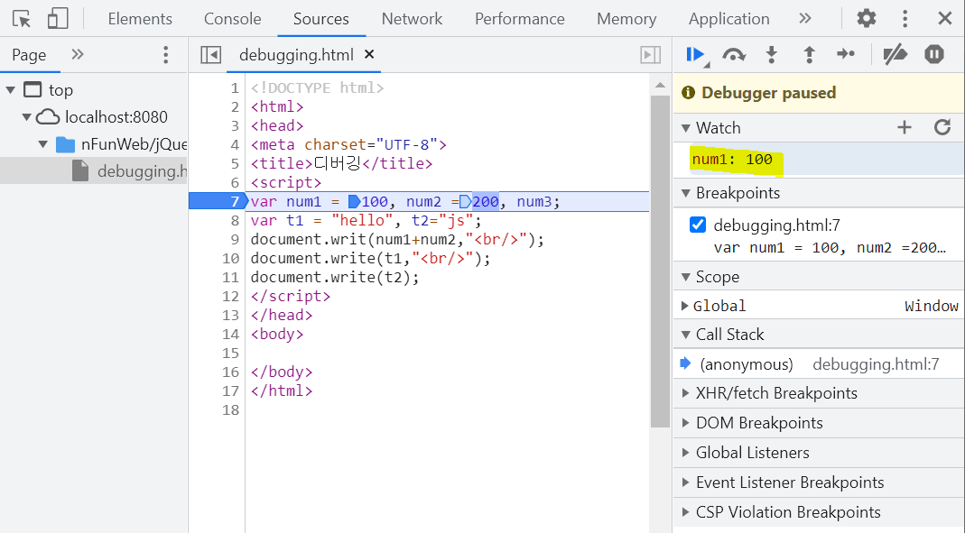Switch to the Elements tab
The width and height of the screenshot is (965, 533).
coord(140,19)
